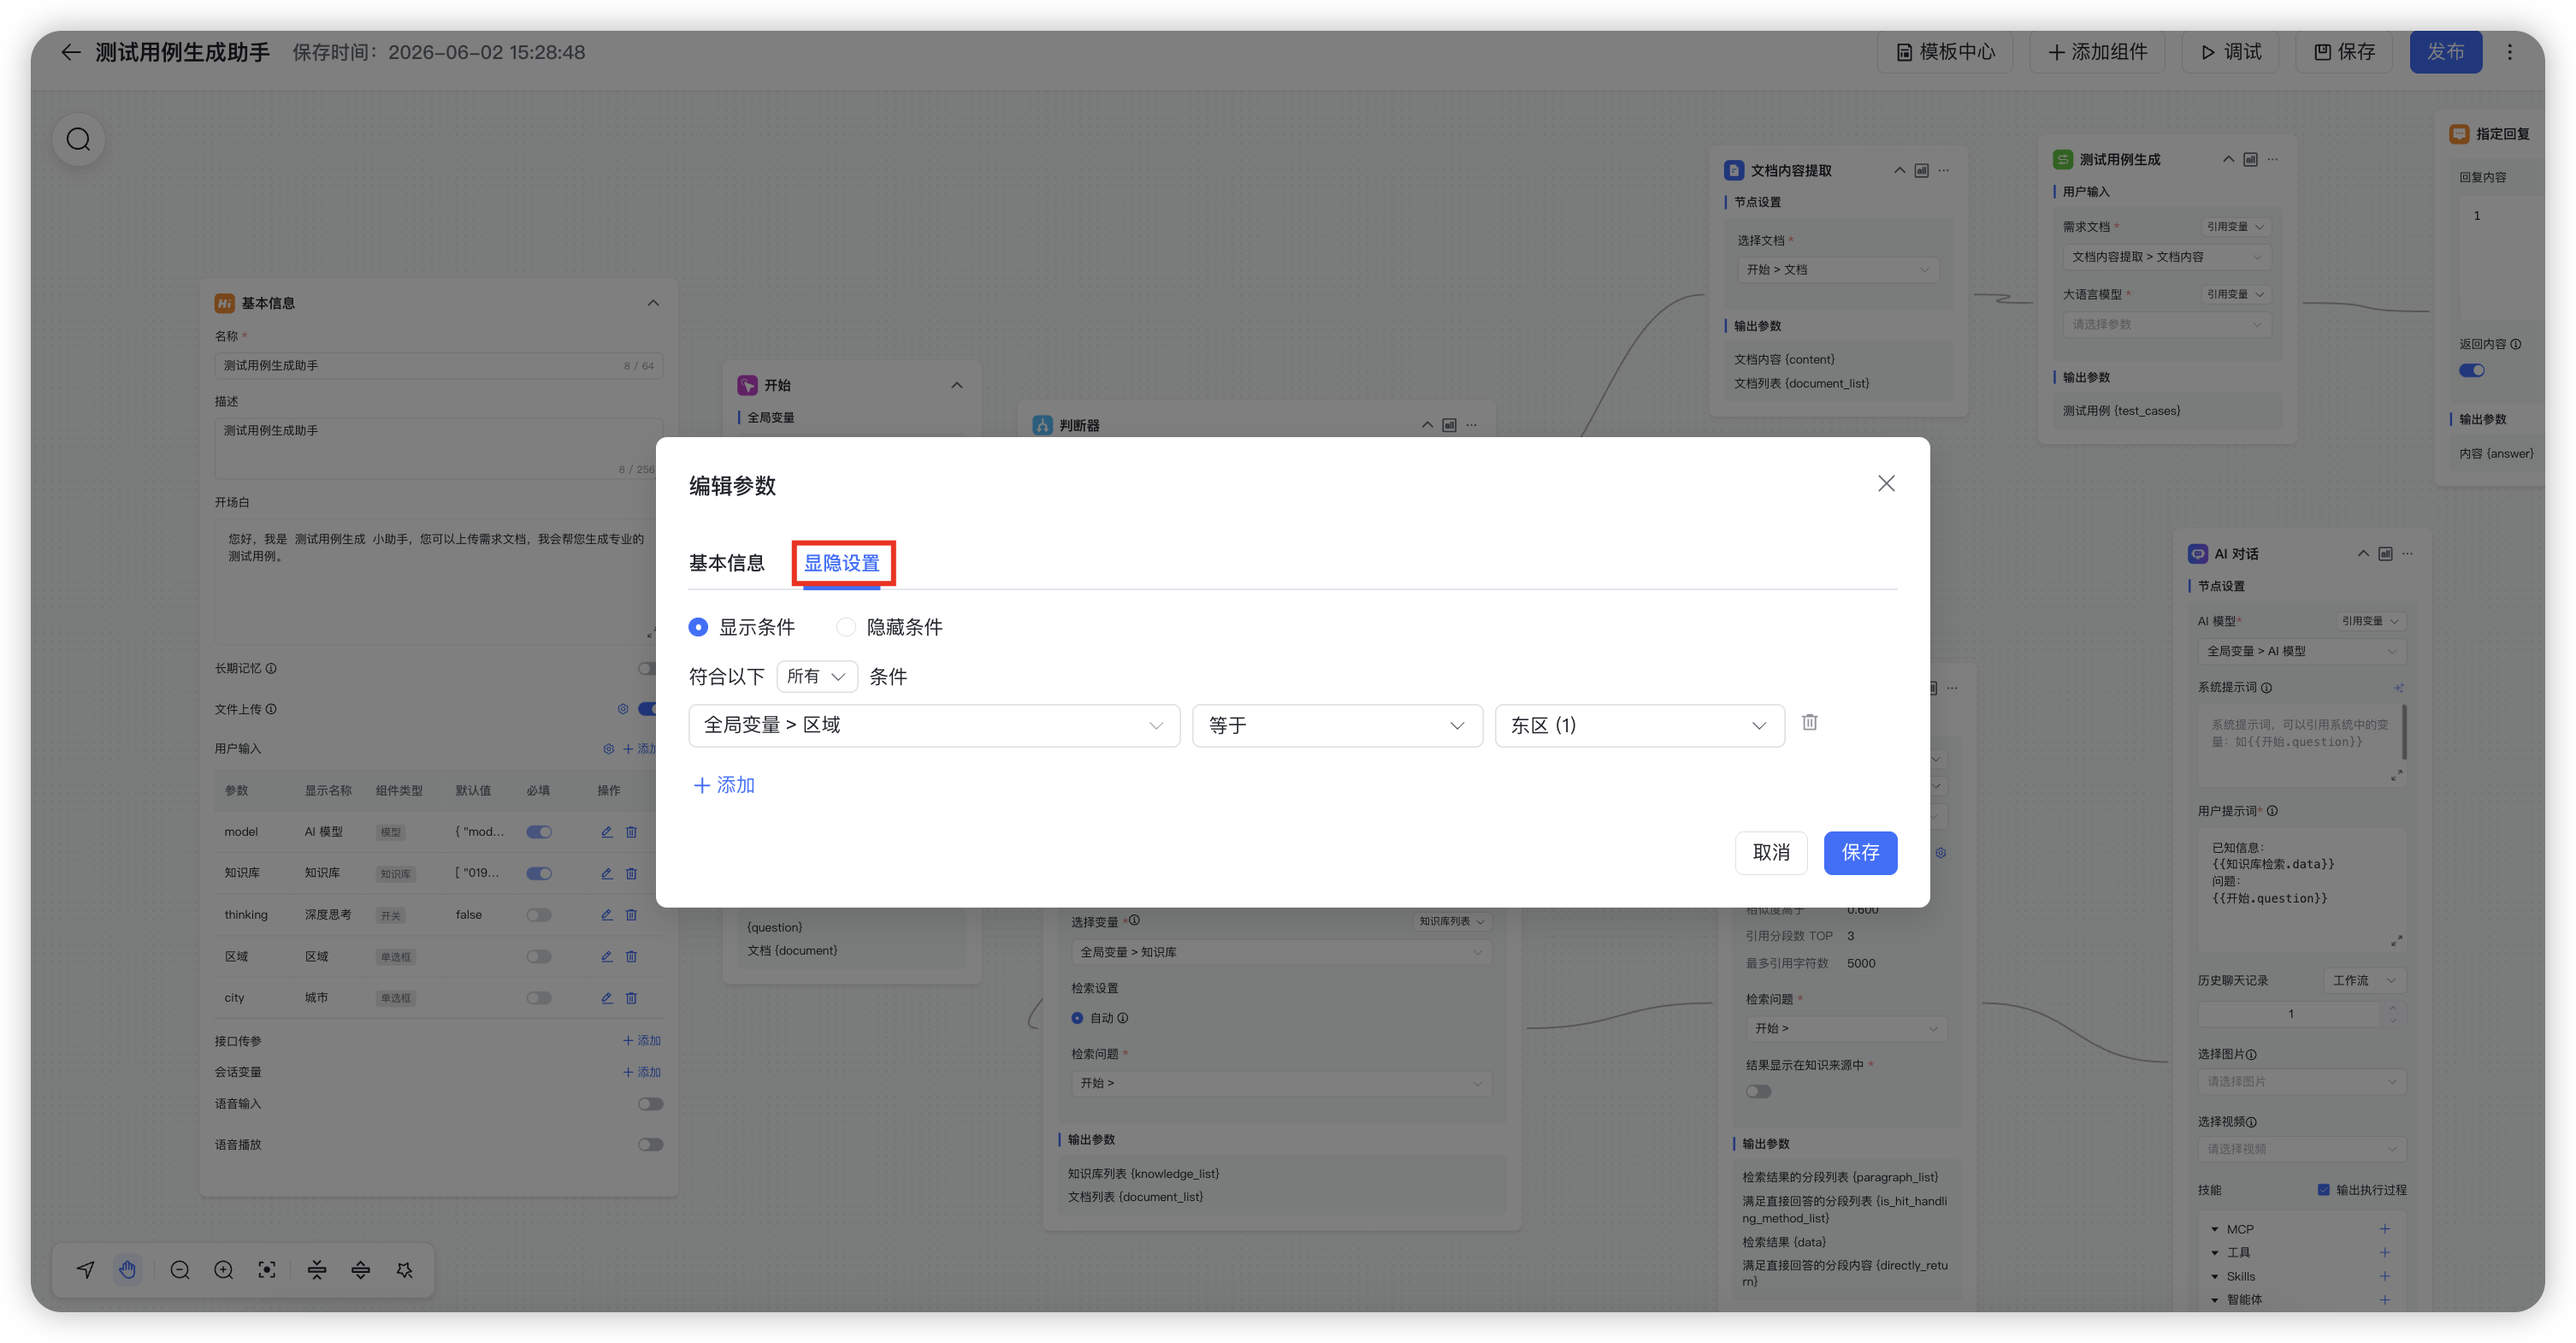Click 调试 in the top bar
Screen dimensions: 2576x1343
(x=2231, y=52)
